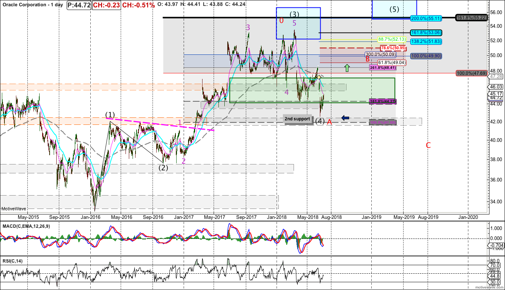Select the 300.0%(50.09) extension label
This screenshot has width=505, height=290.
click(x=381, y=54)
